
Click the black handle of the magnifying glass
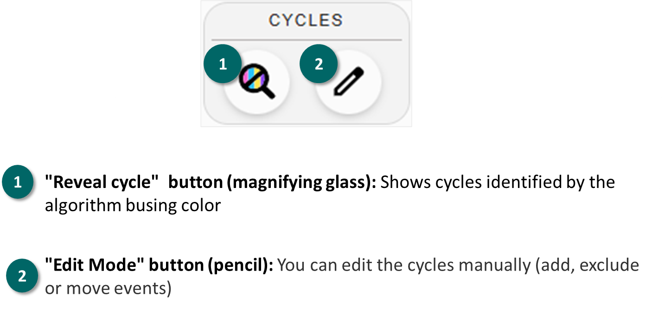(268, 93)
